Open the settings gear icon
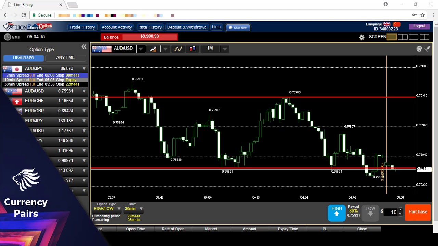Screen dimensions: 438x246 click(362, 37)
